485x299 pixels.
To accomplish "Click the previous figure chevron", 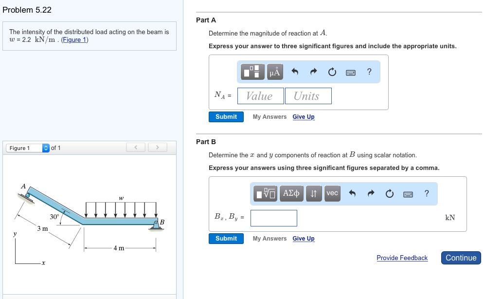I will (x=136, y=147).
